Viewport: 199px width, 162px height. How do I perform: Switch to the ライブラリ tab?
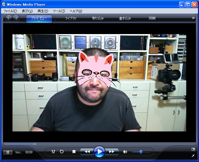[x=71, y=18]
